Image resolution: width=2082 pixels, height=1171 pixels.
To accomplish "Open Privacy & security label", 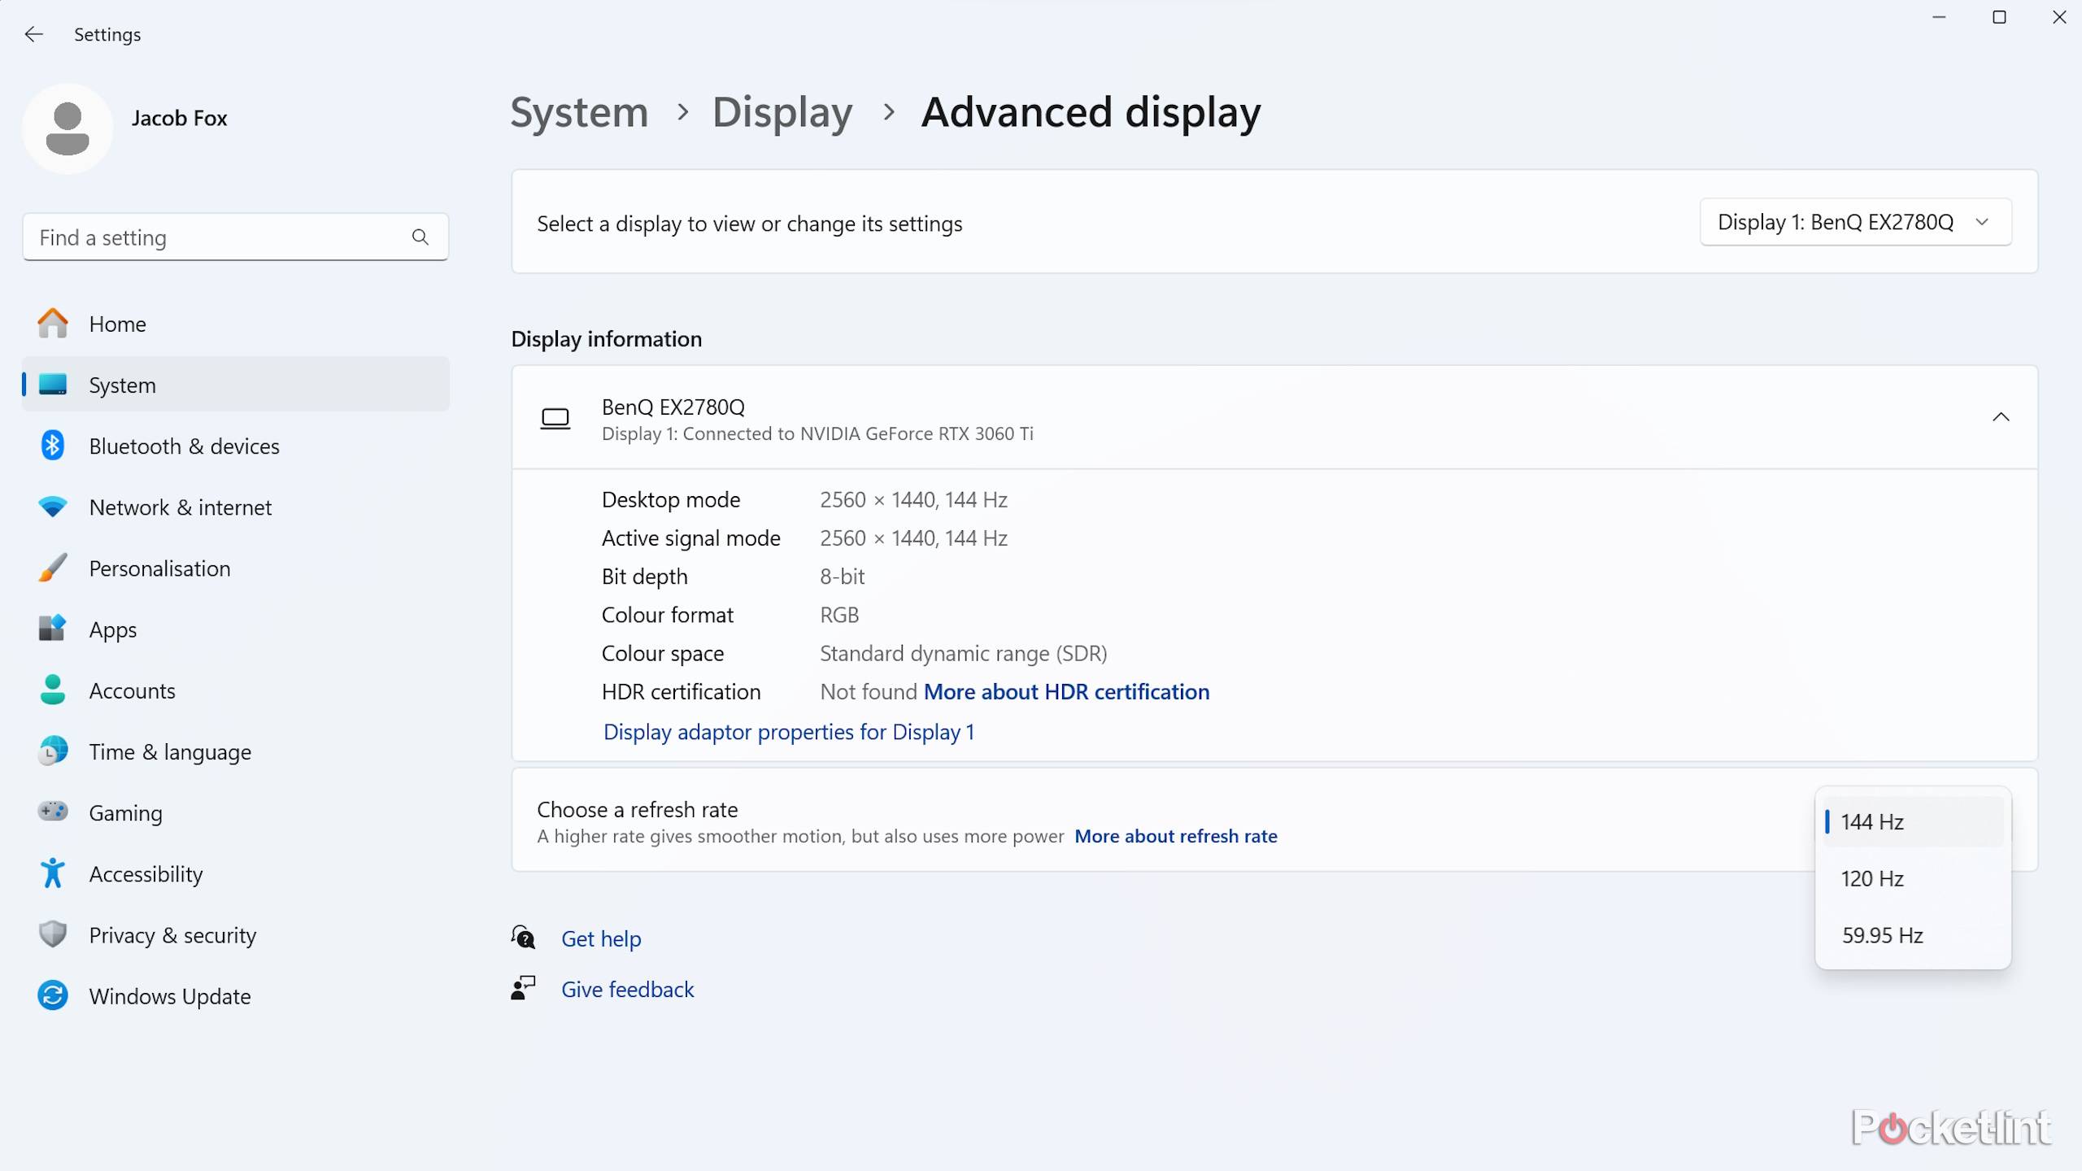I will [x=172, y=935].
